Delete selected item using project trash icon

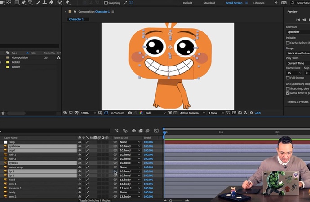coord(3,113)
